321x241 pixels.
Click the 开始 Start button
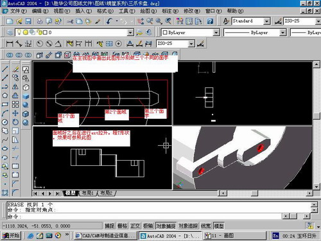coord(12,236)
